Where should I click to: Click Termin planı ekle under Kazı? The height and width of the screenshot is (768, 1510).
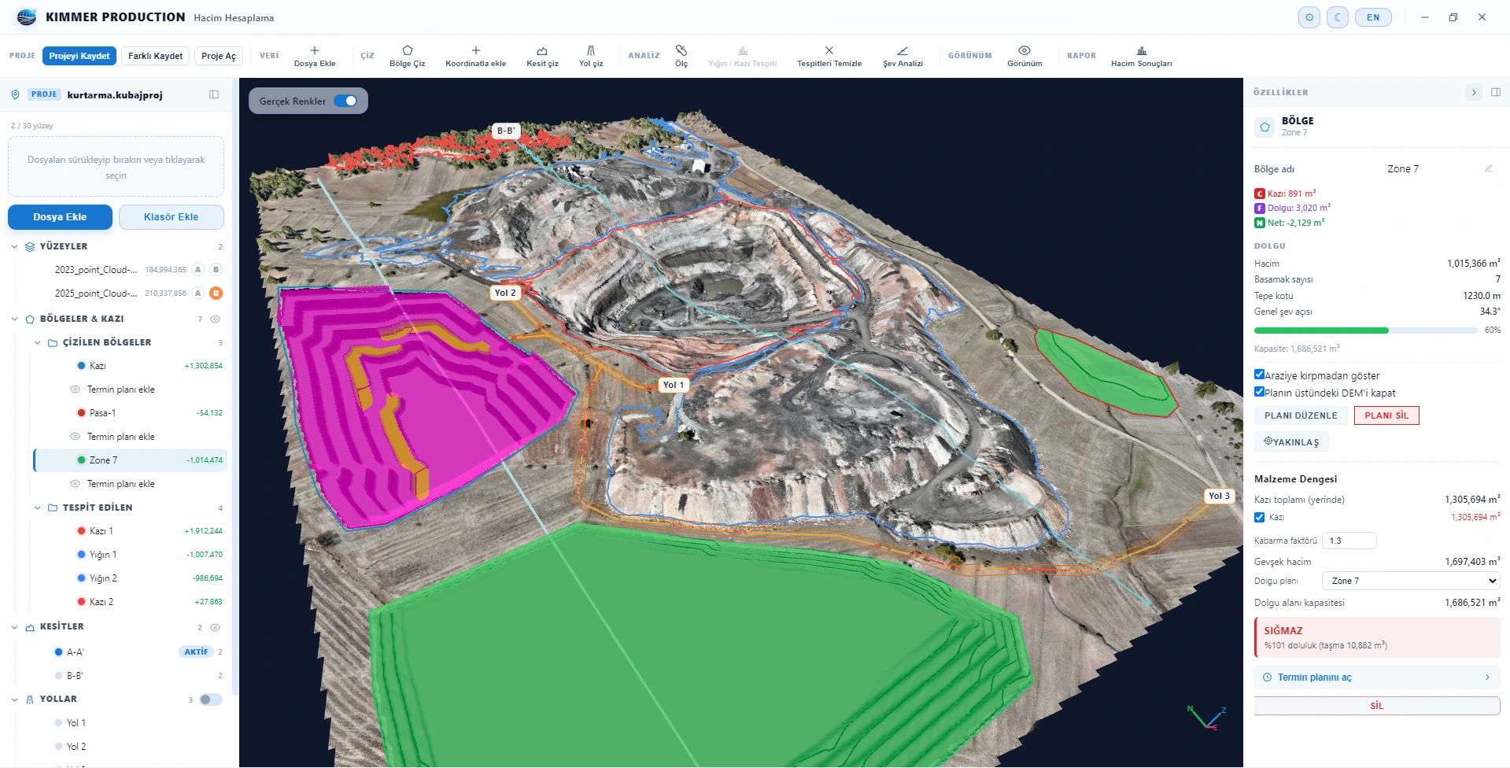point(120,390)
